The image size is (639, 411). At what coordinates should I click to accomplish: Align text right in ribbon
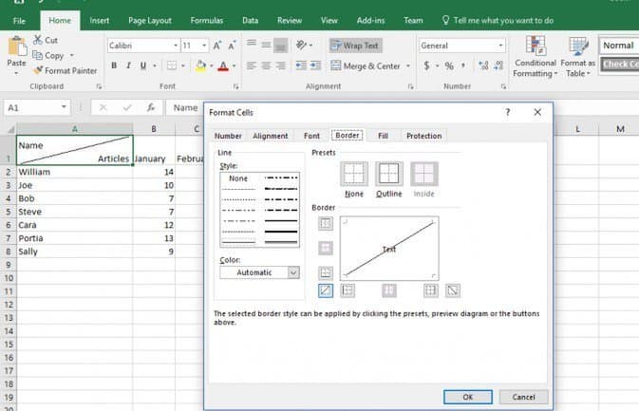[x=280, y=65]
